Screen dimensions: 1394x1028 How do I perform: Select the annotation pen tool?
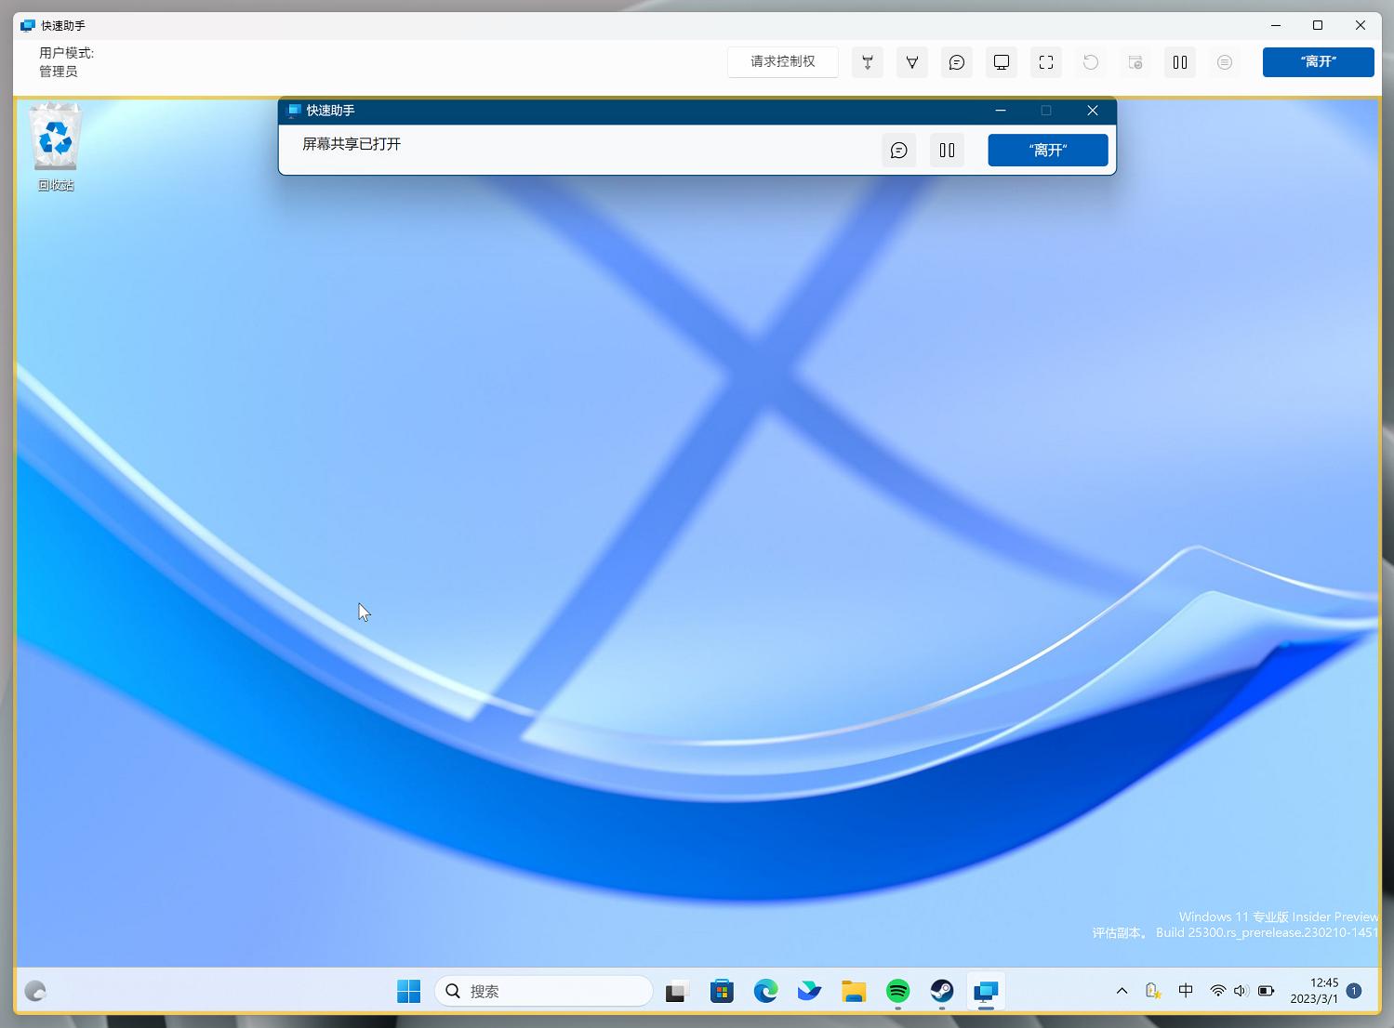[x=912, y=62]
